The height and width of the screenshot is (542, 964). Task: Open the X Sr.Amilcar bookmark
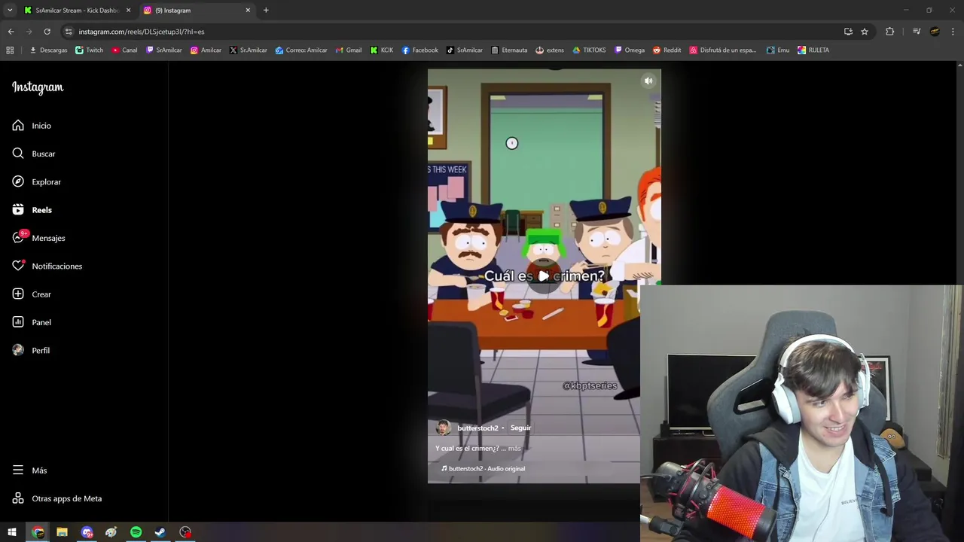[249, 50]
